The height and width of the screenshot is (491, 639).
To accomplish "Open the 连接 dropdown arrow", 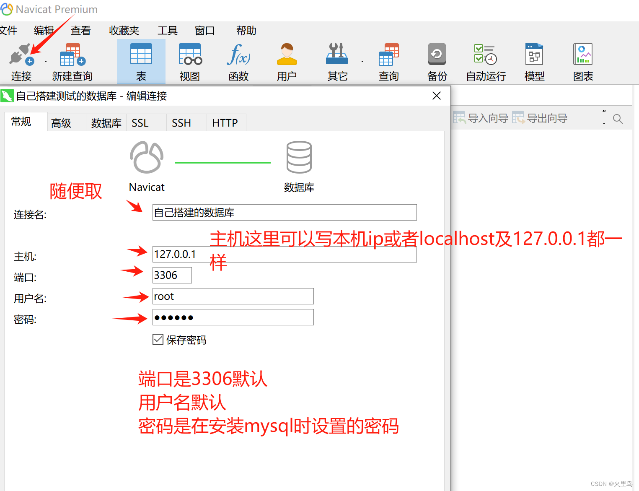I will (x=46, y=62).
